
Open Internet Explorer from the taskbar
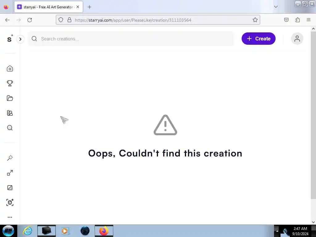point(27,231)
